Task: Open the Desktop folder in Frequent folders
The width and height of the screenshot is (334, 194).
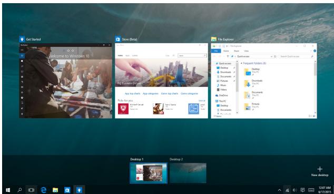Action: pos(252,72)
